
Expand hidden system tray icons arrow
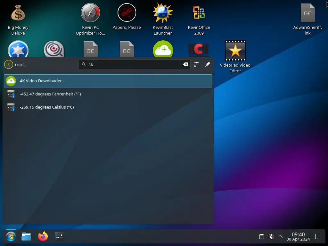pos(280,237)
